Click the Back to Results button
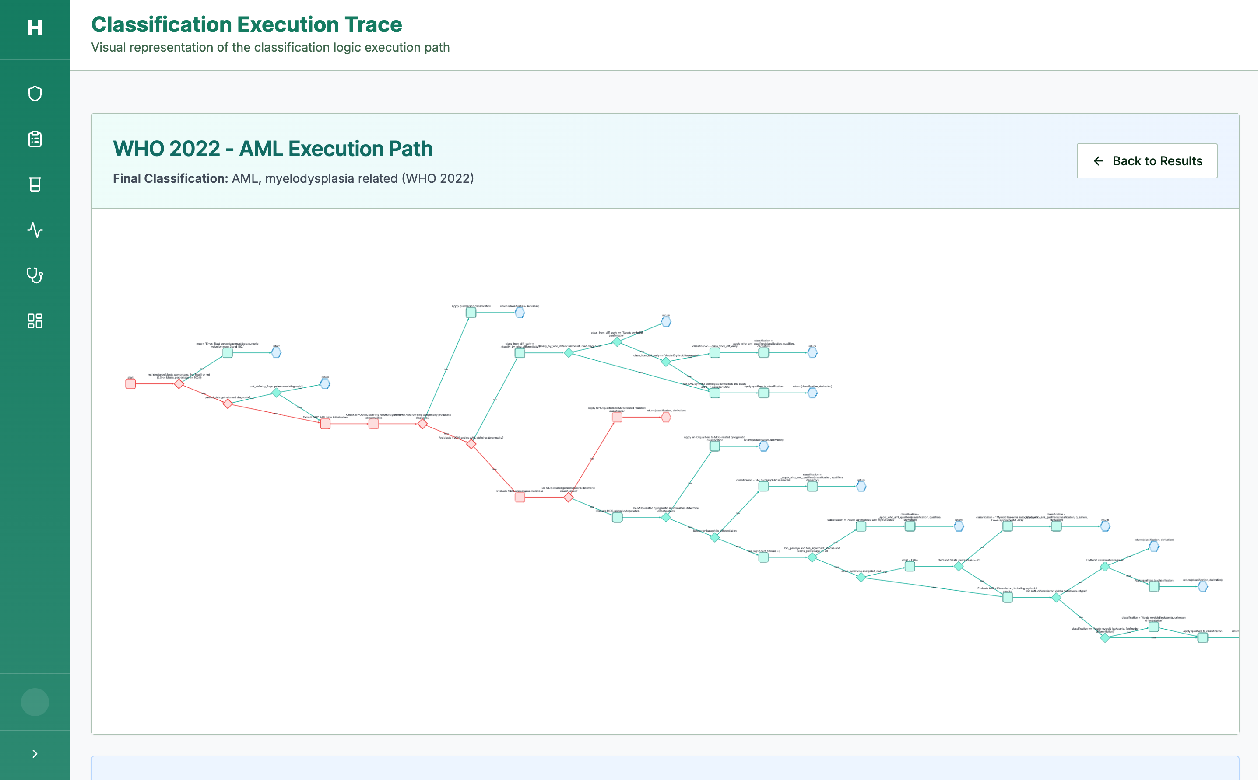Viewport: 1258px width, 780px height. tap(1146, 161)
